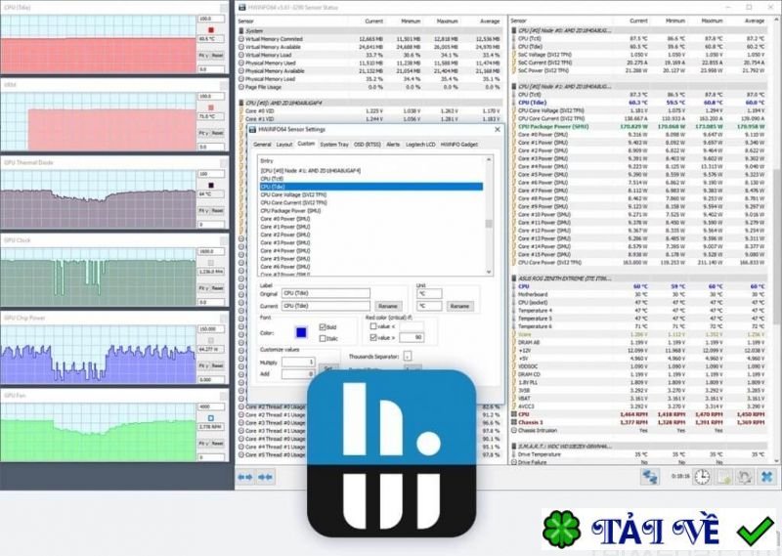Click the network remote monitoring icon in bottom toolbar
Image resolution: width=782 pixels, height=556 pixels.
pyautogui.click(x=650, y=477)
